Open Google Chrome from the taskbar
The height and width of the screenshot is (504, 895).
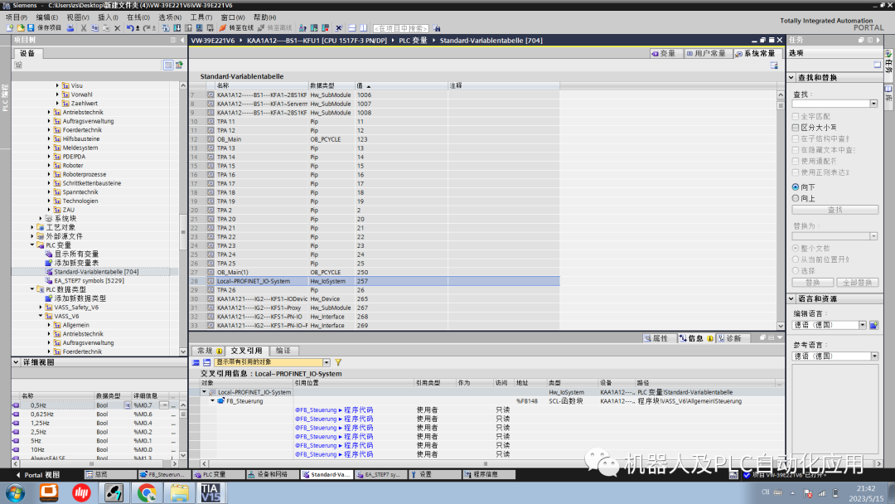(x=147, y=492)
